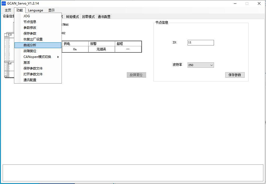The width and height of the screenshot is (266, 184).
Task: Select 参数修改 menu entry
Action: (x=30, y=28)
